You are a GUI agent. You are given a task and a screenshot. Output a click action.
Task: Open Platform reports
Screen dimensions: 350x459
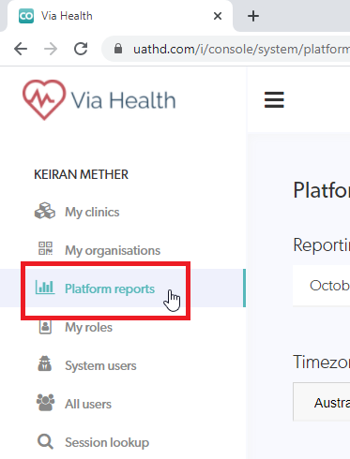coord(110,289)
